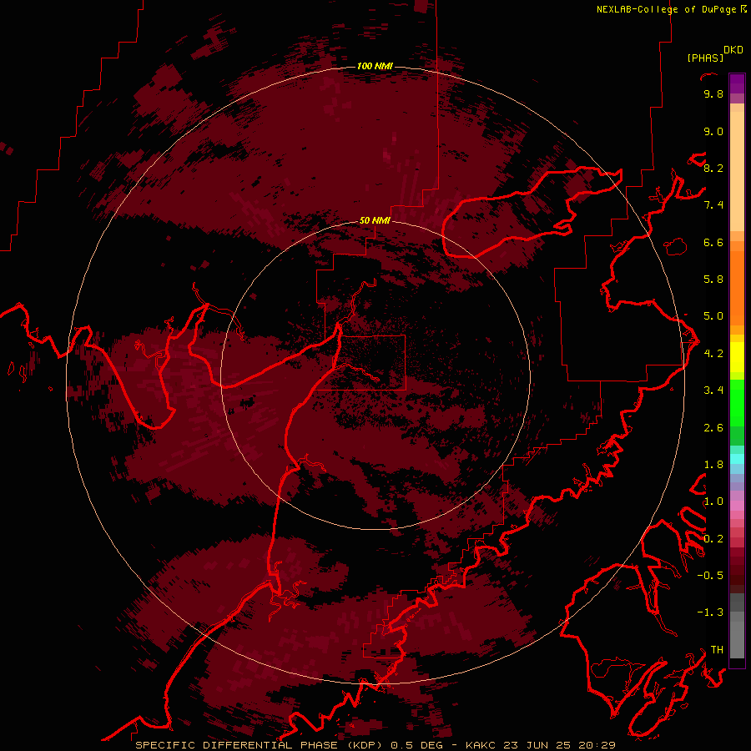Click the 23 JUN 25 date text
Image resolution: width=751 pixels, height=751 pixels.
pyautogui.click(x=538, y=745)
